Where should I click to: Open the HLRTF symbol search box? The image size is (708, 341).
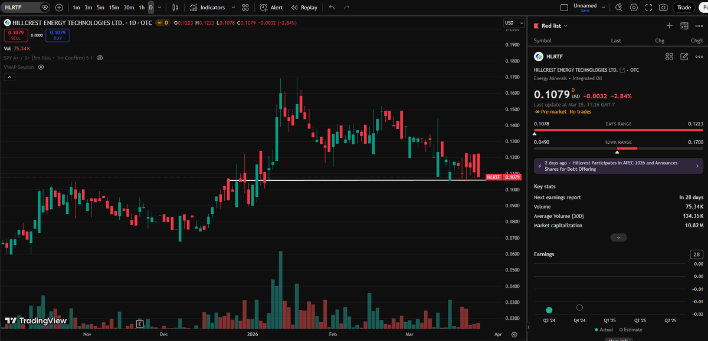26,7
